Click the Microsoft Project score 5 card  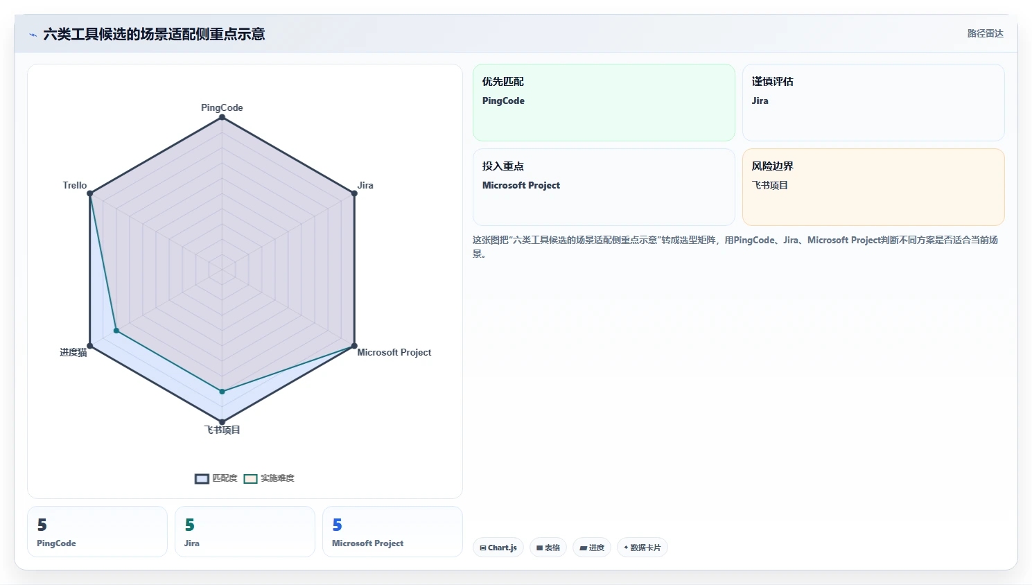(x=392, y=532)
